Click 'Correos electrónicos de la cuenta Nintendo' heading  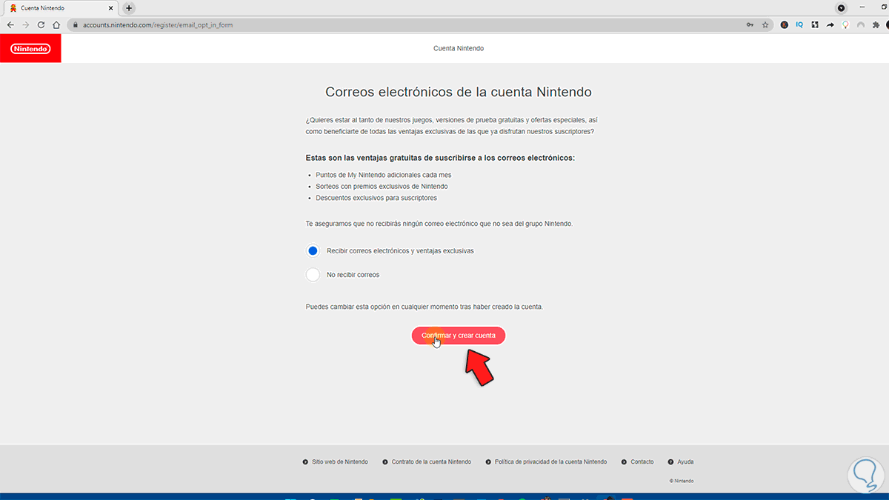459,92
